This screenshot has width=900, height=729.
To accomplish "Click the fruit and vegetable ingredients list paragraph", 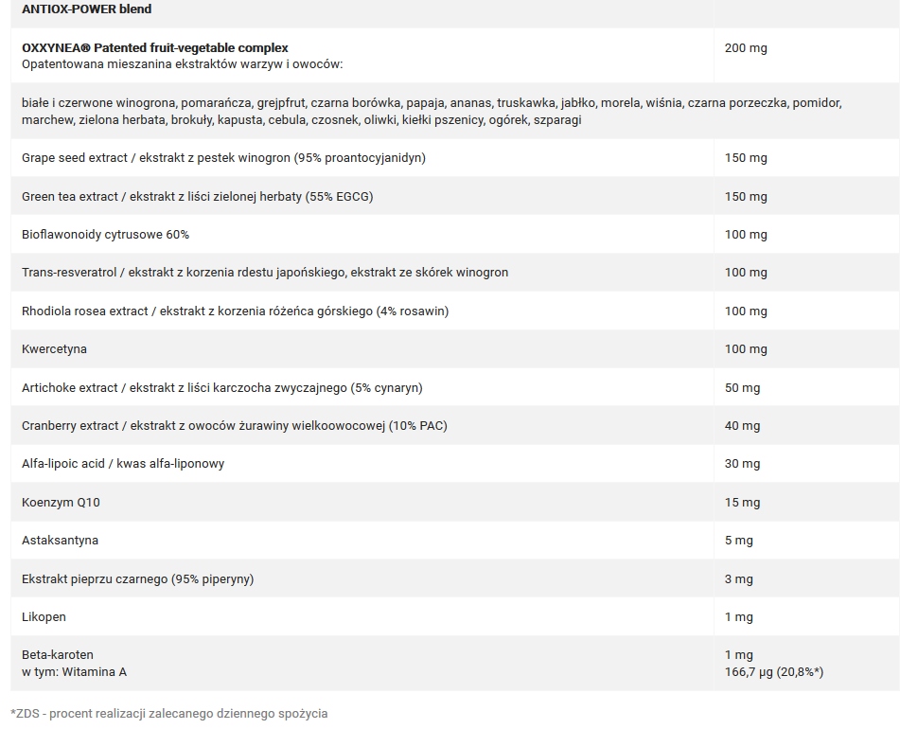I will (432, 112).
